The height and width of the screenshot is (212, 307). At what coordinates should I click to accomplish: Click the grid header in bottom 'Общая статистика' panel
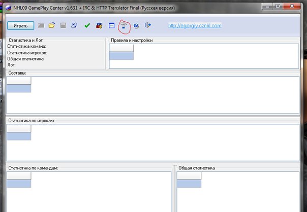click(x=189, y=176)
